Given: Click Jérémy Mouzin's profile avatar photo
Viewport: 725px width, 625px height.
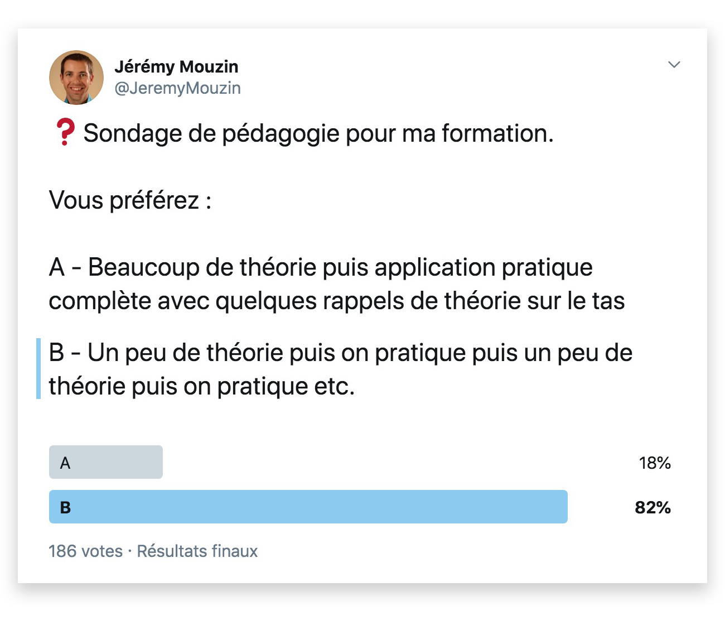Looking at the screenshot, I should pyautogui.click(x=76, y=78).
